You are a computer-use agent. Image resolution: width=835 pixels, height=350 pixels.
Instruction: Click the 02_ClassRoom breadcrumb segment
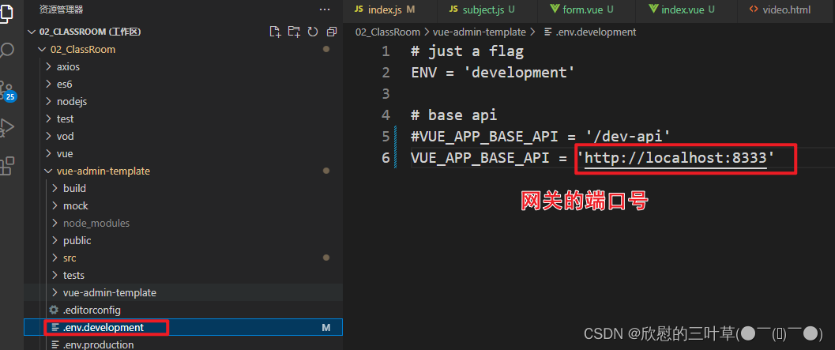point(388,32)
